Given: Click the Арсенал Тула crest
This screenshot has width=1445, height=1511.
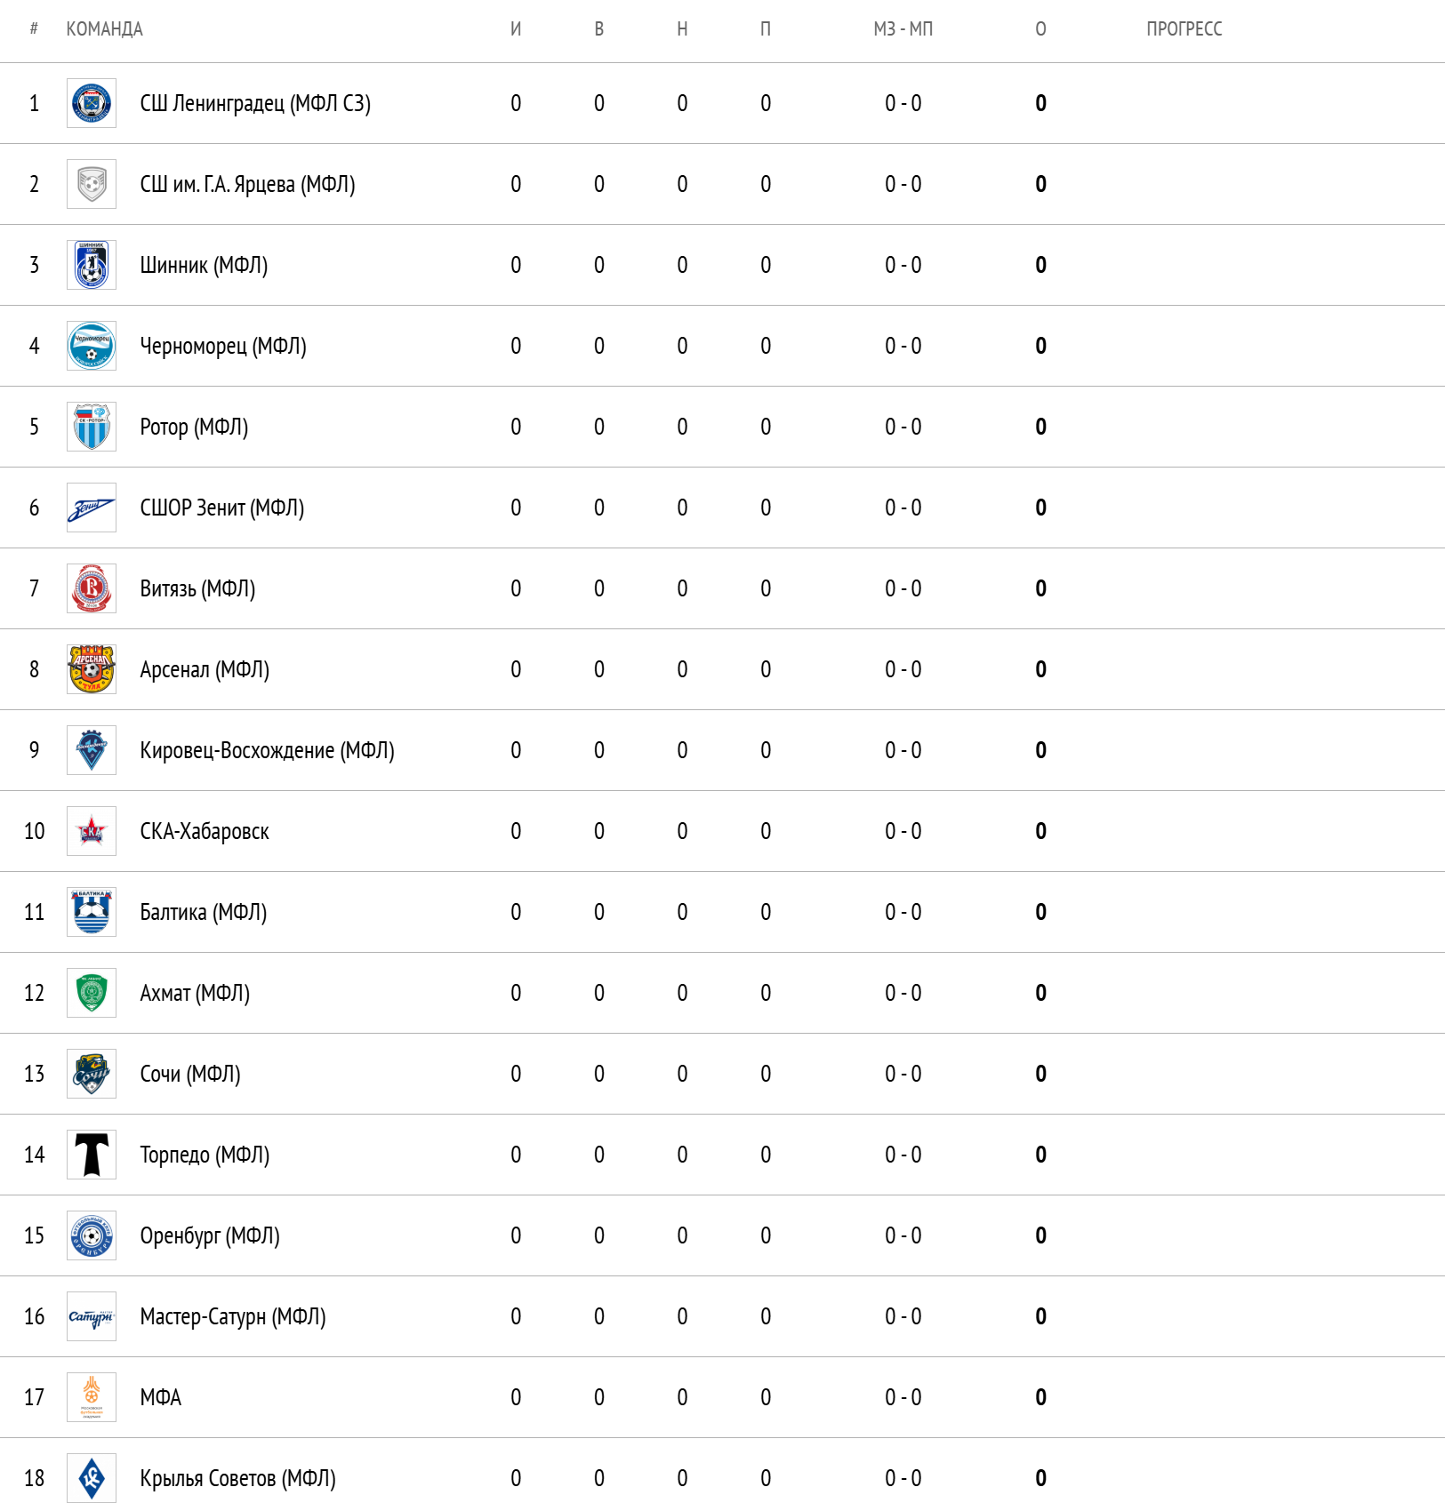Looking at the screenshot, I should pyautogui.click(x=92, y=669).
